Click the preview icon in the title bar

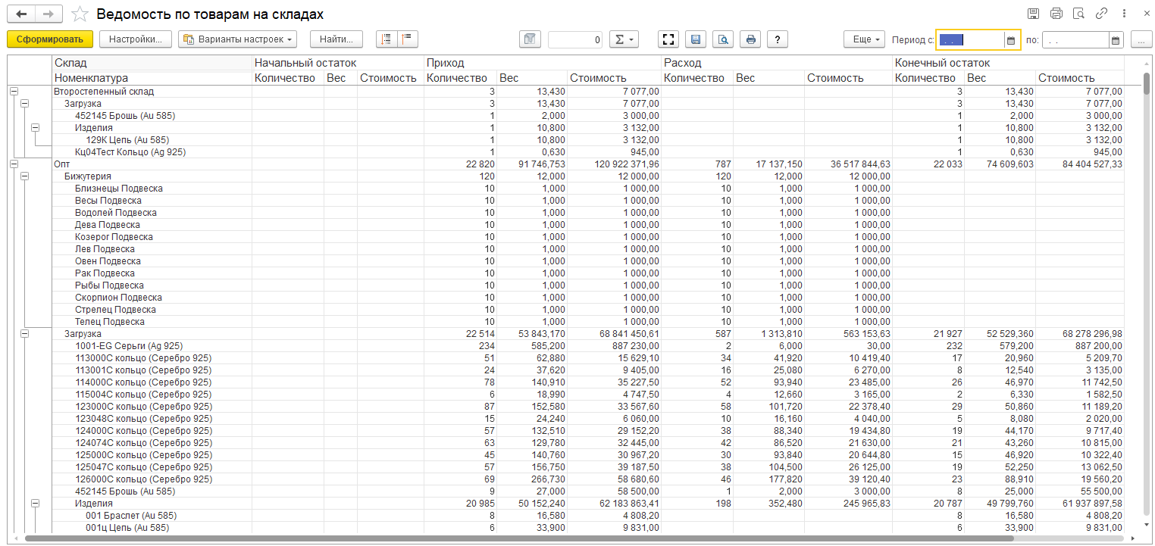pos(1078,14)
